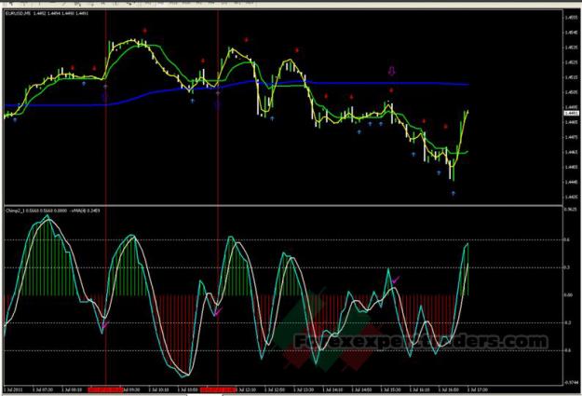Click the large hollow magenta down arrow

click(392, 71)
